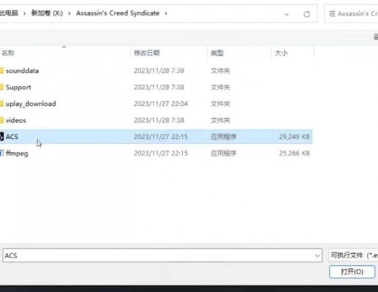This screenshot has width=378, height=292.
Task: Sort files by the 修改日期 column header
Action: tap(147, 53)
